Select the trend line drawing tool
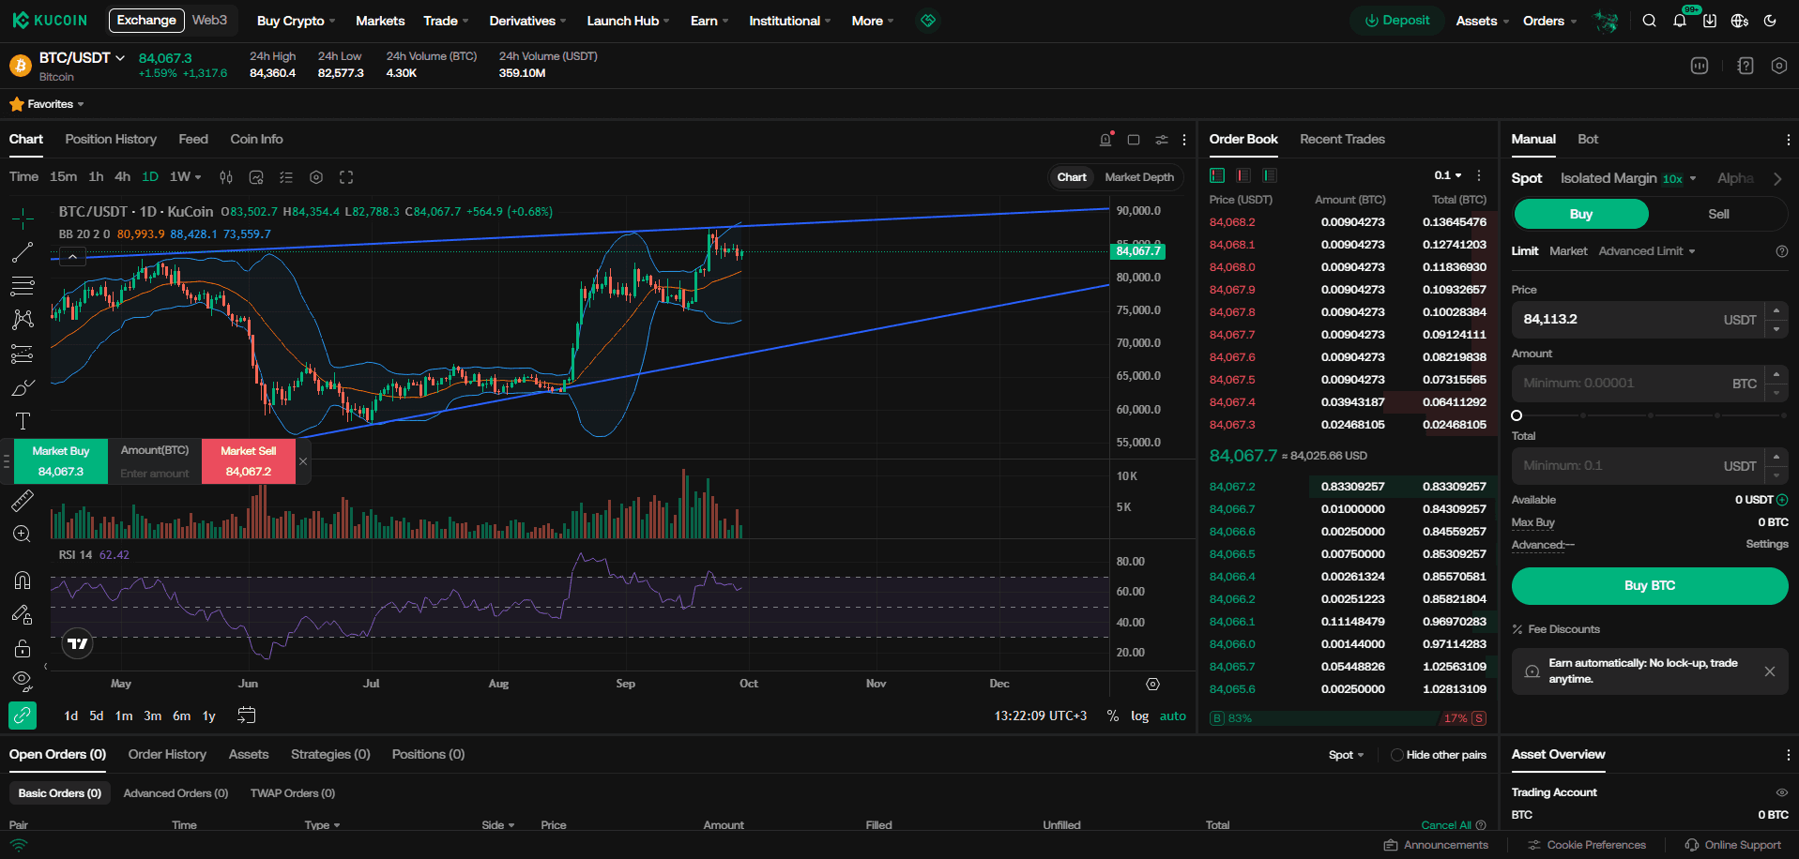 pyautogui.click(x=23, y=252)
